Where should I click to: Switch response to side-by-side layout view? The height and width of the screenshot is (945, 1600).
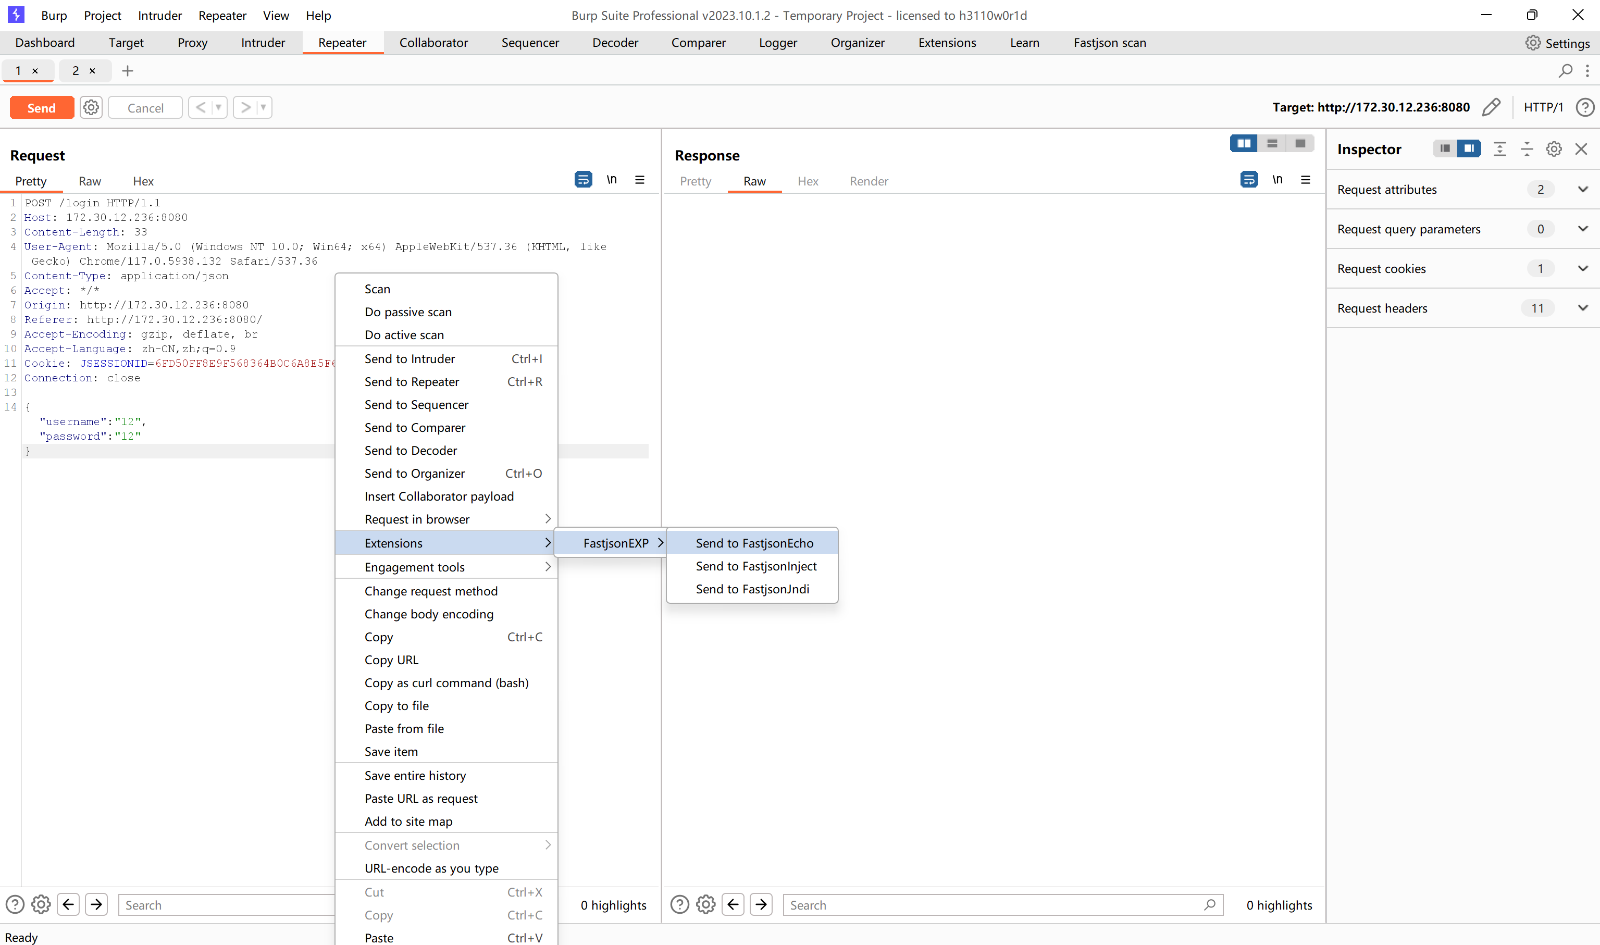1244,143
